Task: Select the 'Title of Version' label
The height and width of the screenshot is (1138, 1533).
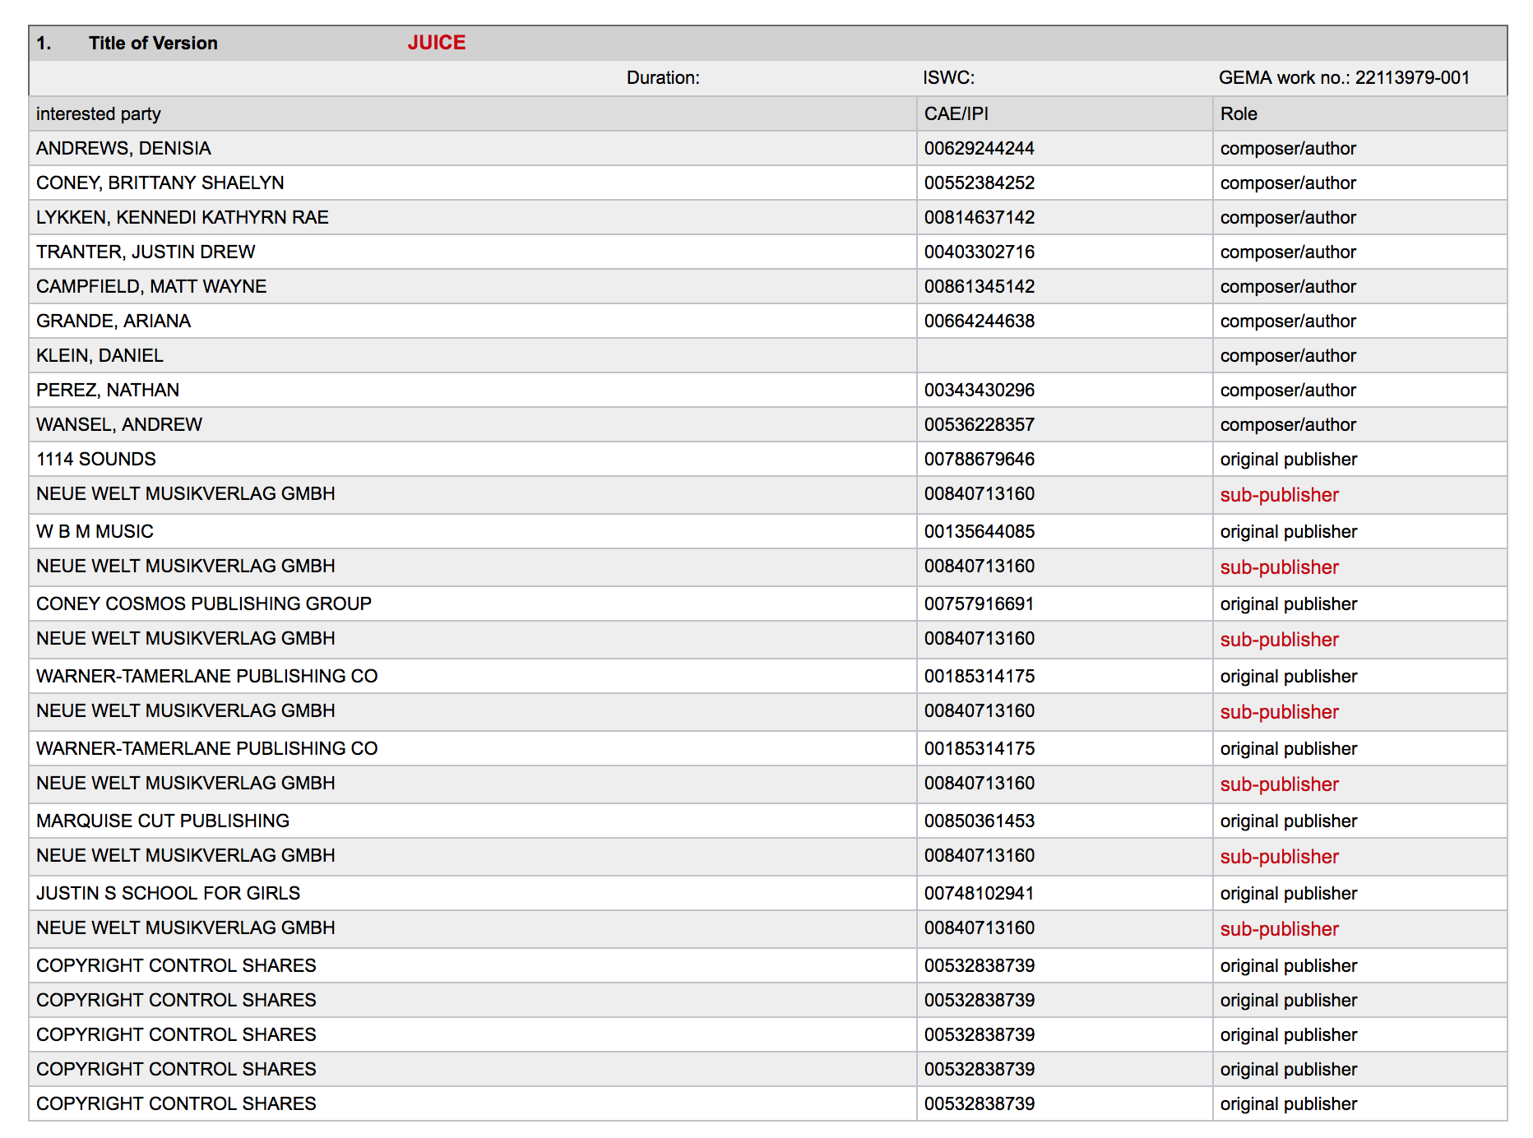Action: click(x=153, y=44)
